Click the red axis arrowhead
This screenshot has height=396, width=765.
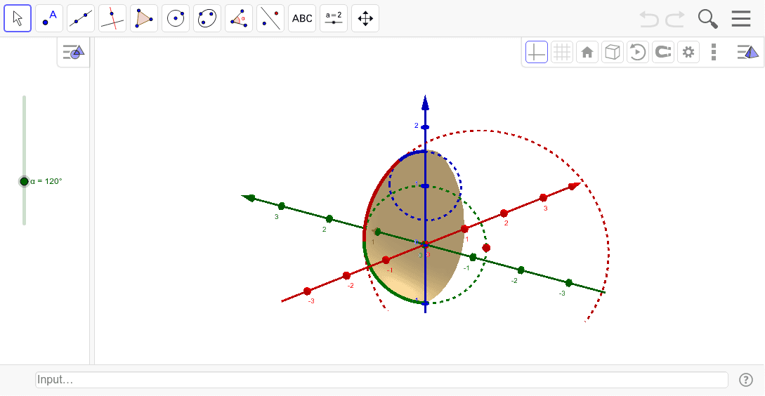pos(575,185)
